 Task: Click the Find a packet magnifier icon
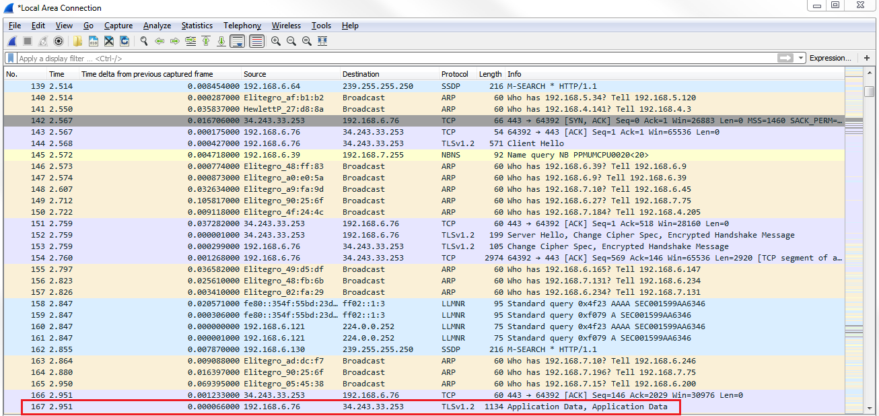[x=143, y=42]
